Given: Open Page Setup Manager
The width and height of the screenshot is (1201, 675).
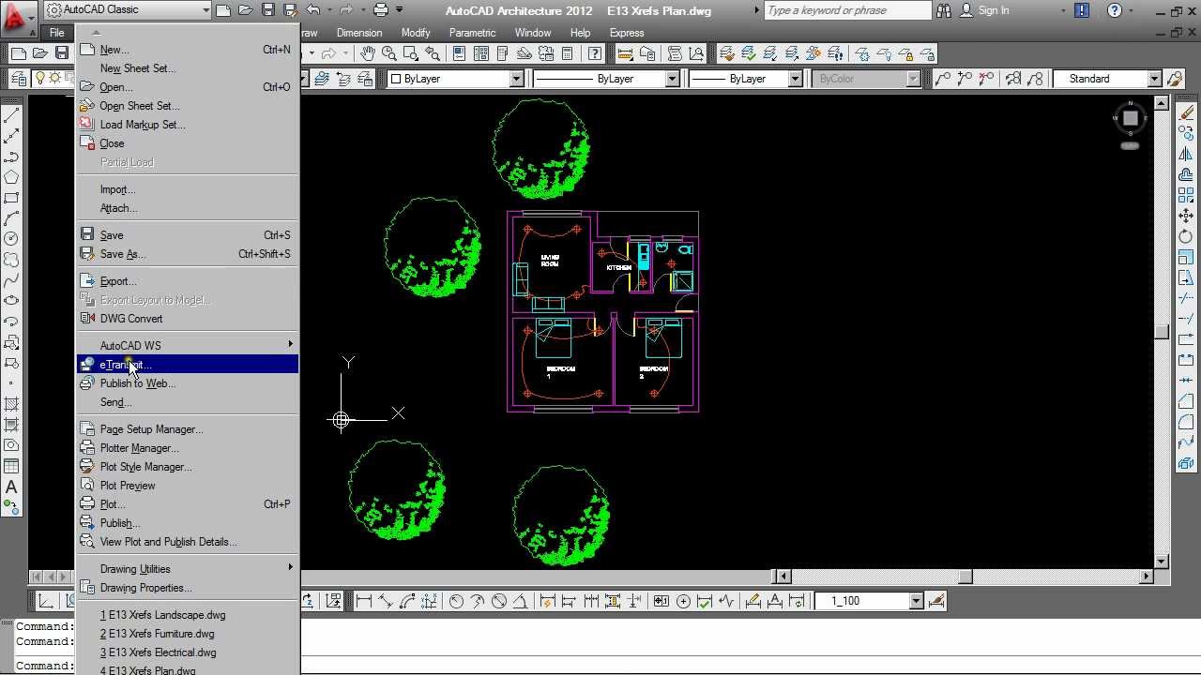Looking at the screenshot, I should point(188,429).
